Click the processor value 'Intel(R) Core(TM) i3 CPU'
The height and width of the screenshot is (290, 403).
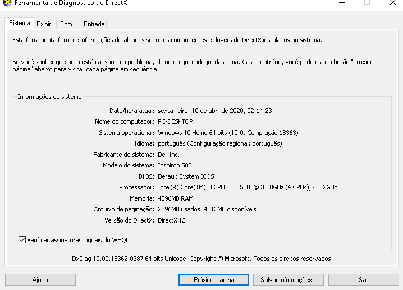click(x=191, y=187)
